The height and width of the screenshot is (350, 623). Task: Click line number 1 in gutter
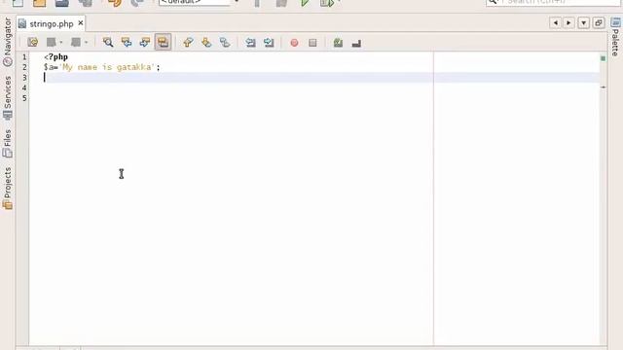(24, 57)
